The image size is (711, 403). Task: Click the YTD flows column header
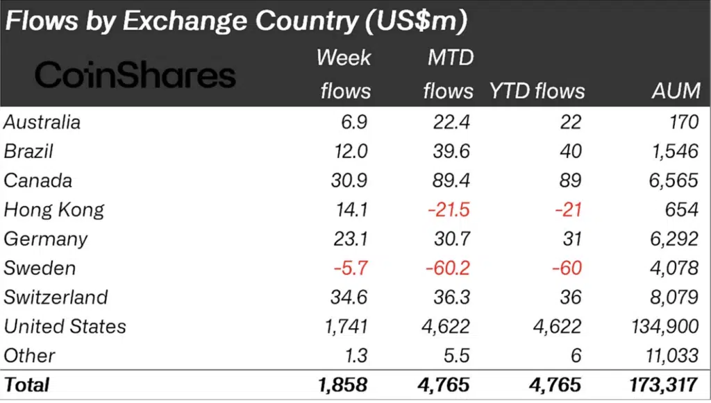537,90
